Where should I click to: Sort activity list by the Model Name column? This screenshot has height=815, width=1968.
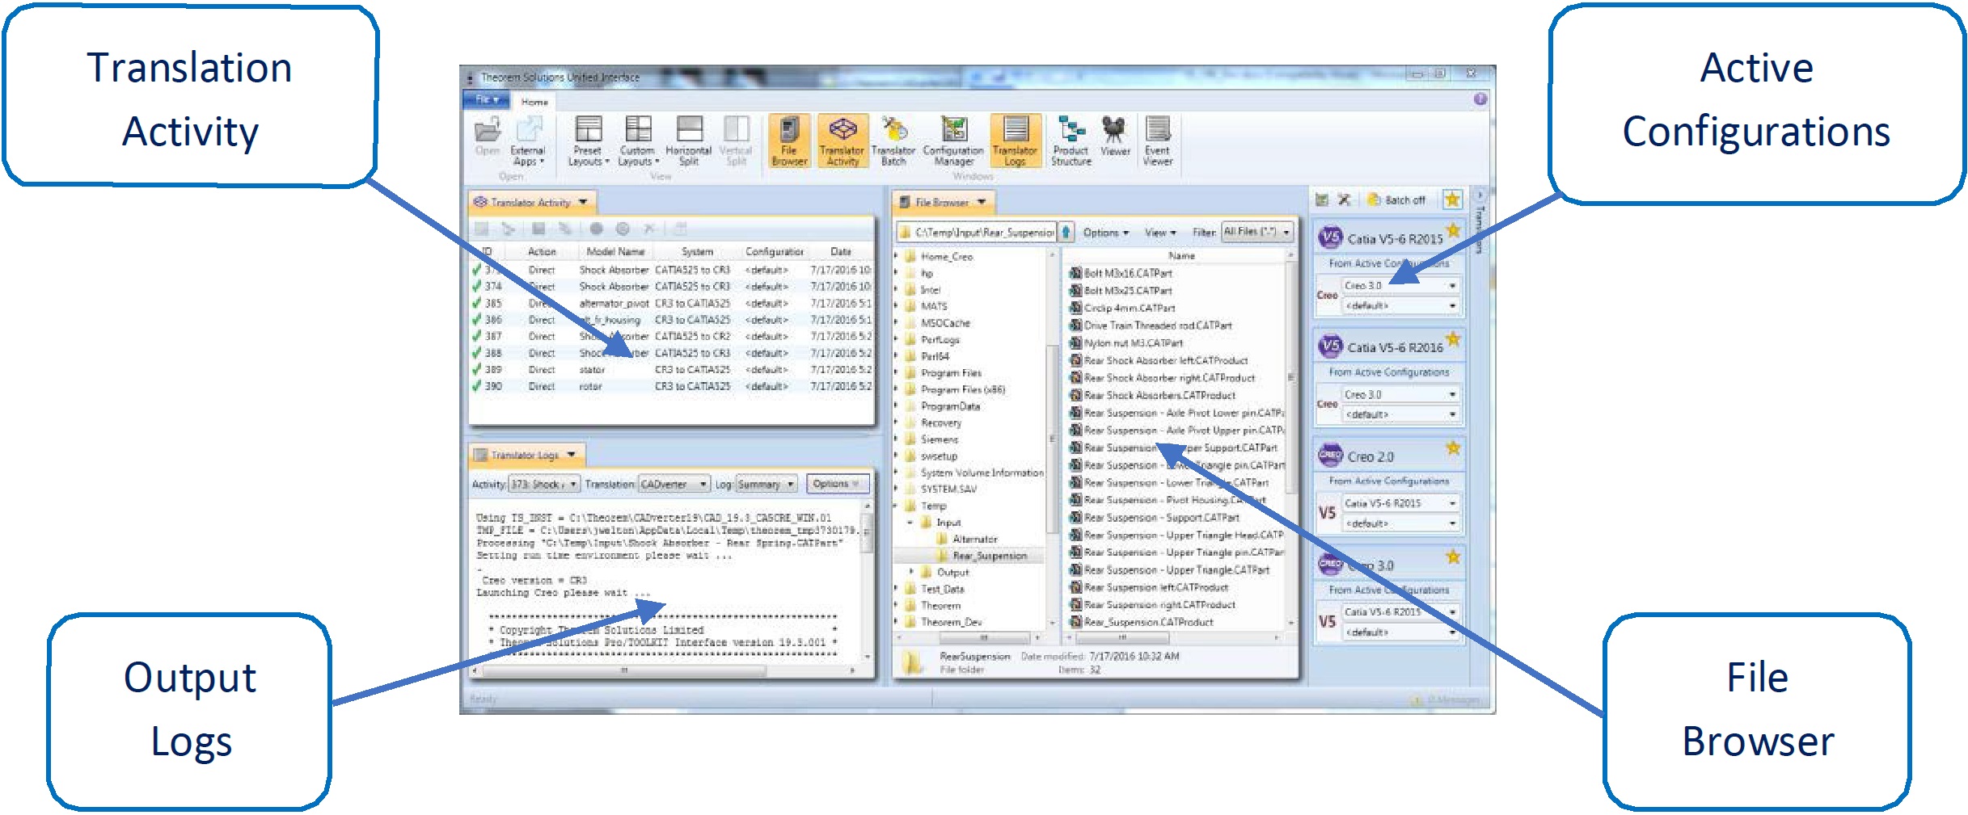pyautogui.click(x=615, y=251)
